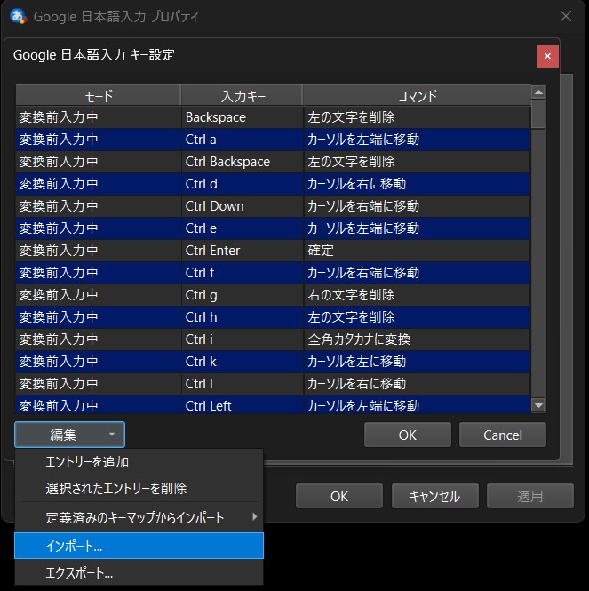Select エクスポート... menu entry
589x591 pixels.
[x=79, y=573]
